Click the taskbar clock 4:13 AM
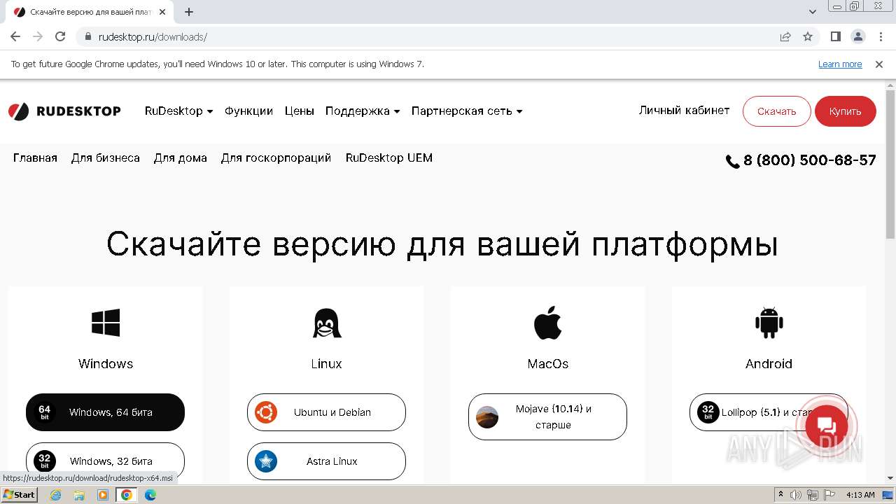 [x=860, y=495]
